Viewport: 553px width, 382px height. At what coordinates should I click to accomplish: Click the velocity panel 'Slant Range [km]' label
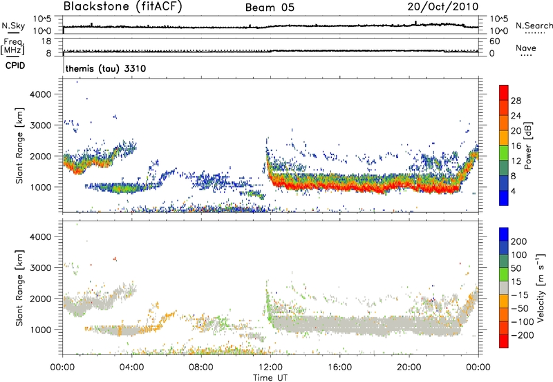click(19, 288)
